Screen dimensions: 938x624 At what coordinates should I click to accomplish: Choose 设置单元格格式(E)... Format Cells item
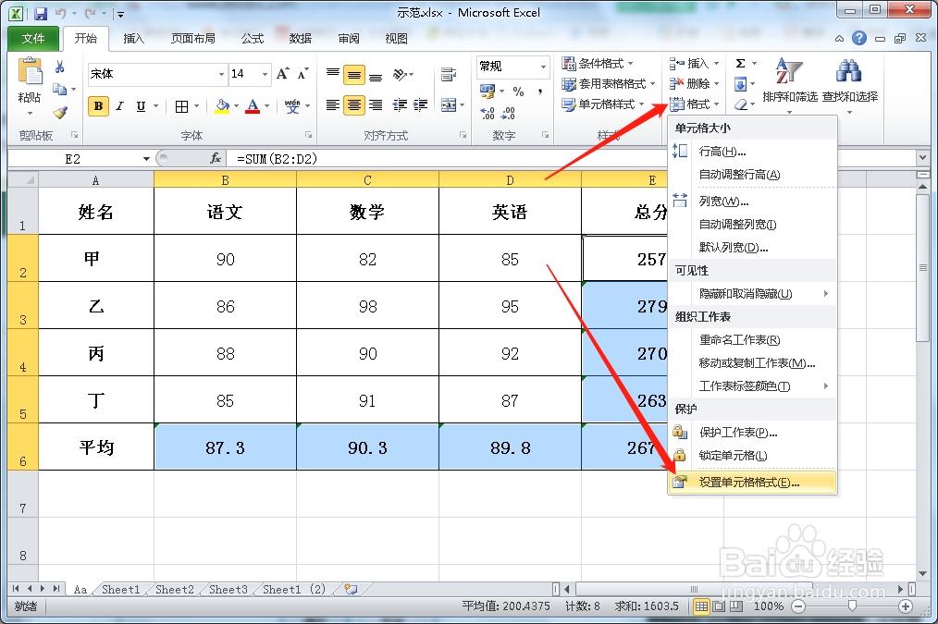tap(752, 483)
